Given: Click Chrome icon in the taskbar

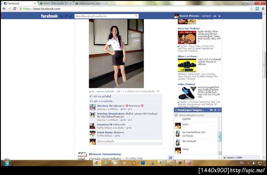Looking at the screenshot, I should pos(97,163).
